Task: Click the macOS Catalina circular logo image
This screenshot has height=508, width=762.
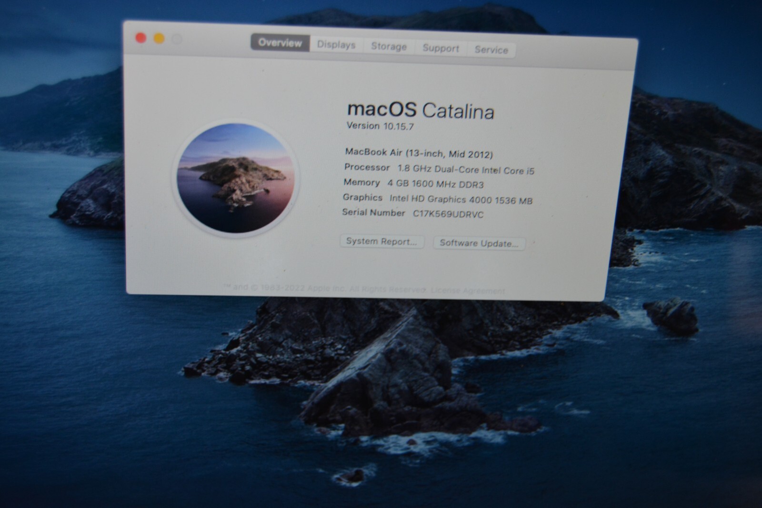Action: point(236,178)
